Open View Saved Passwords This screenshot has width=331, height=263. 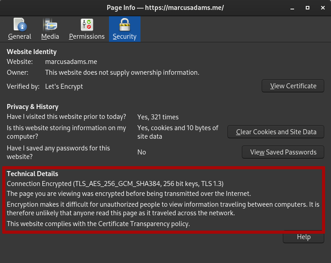click(x=283, y=152)
